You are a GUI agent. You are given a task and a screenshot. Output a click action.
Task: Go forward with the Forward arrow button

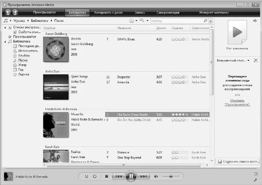pos(15,12)
